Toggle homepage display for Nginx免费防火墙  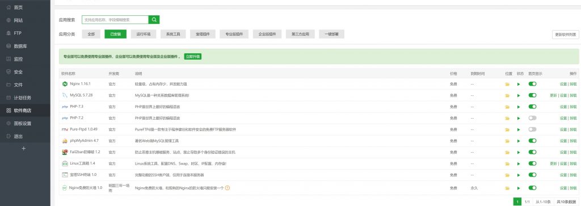(532, 188)
